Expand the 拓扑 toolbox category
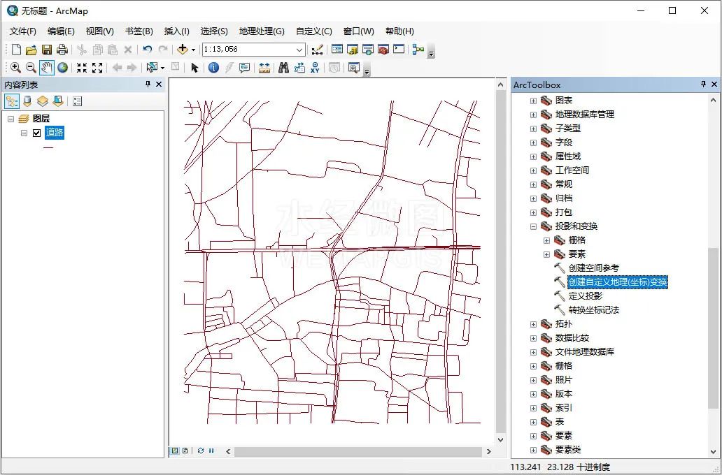Screen dimensions: 722x475 [533, 323]
